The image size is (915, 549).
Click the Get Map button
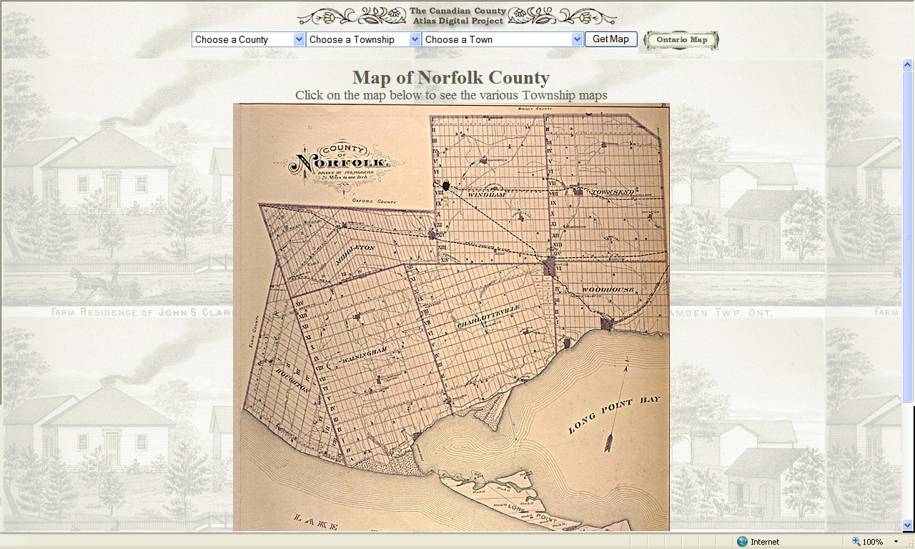[610, 39]
